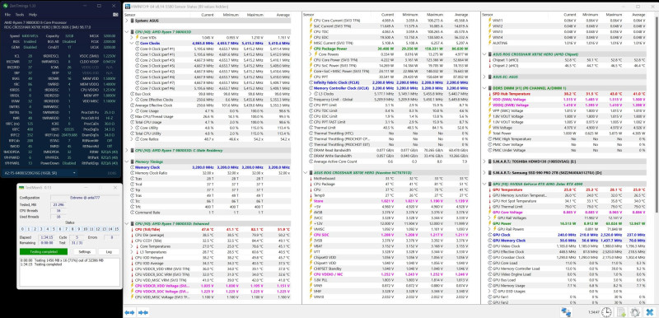Click Average column header in third panel
The width and height of the screenshot is (659, 318).
click(638, 15)
